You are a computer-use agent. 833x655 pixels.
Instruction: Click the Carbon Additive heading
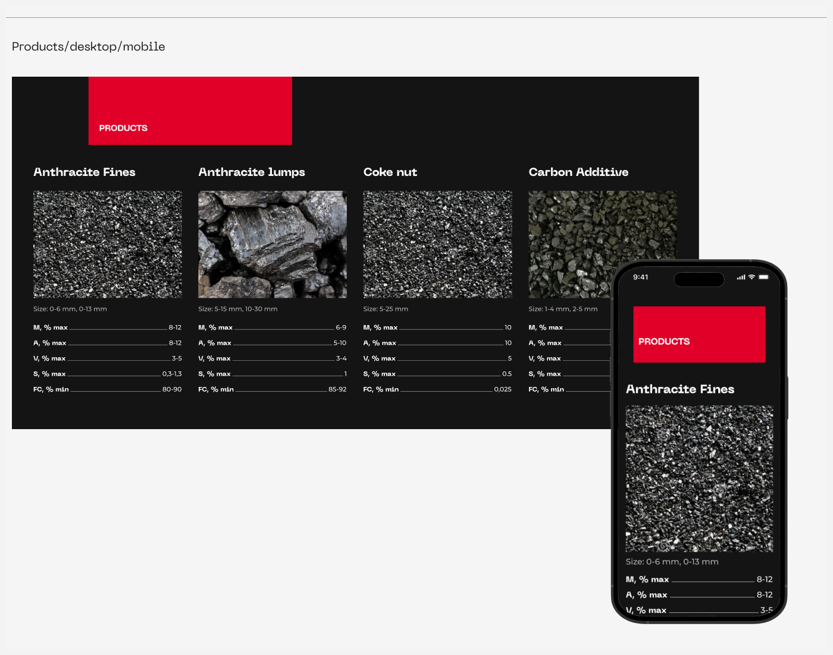[578, 172]
